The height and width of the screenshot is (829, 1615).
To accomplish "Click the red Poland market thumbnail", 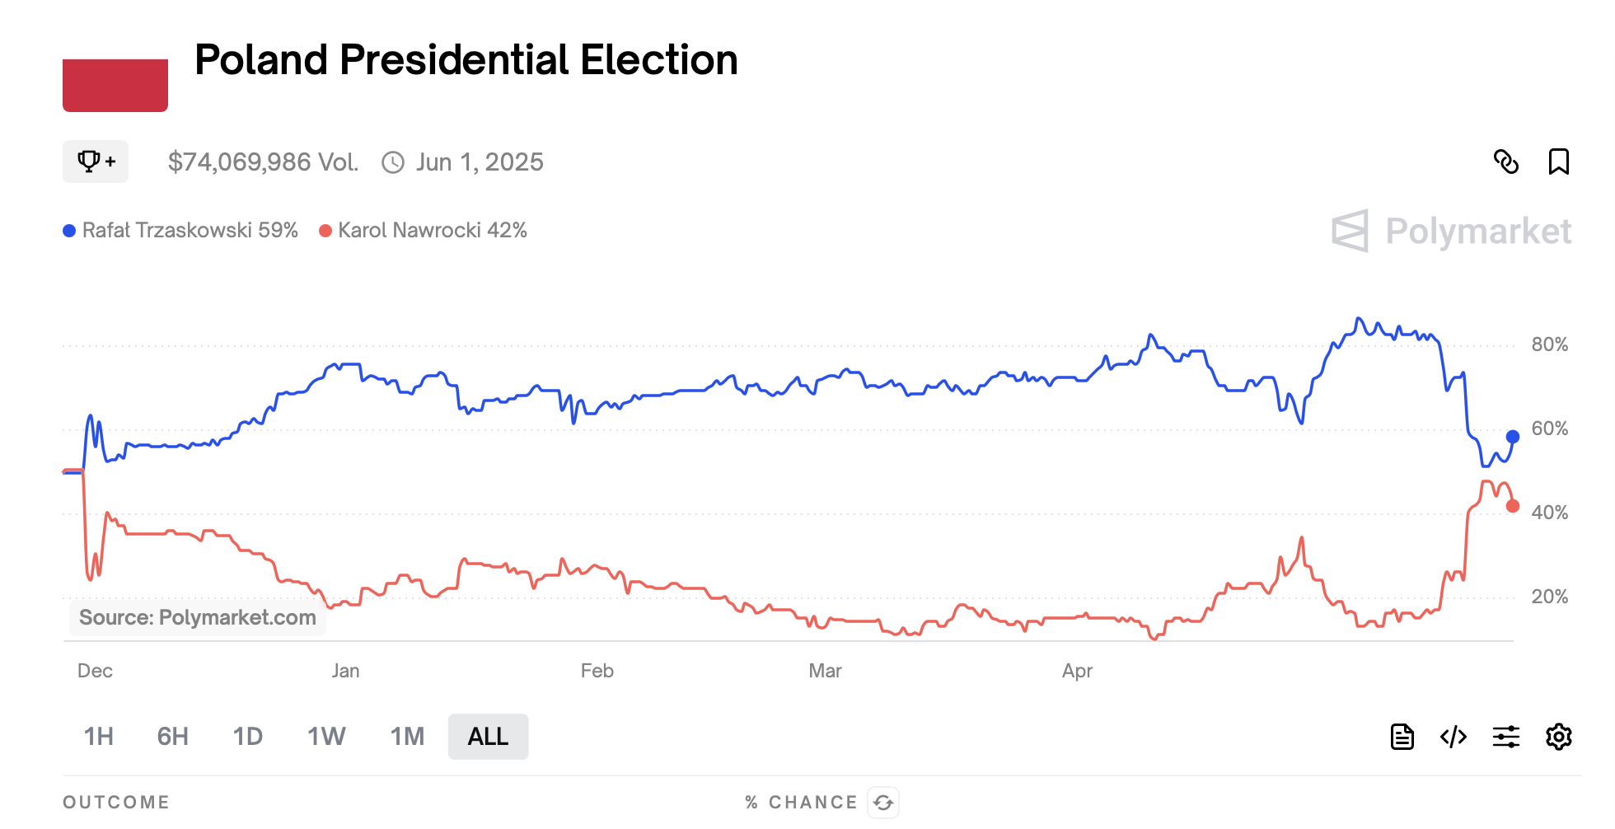I will [x=115, y=85].
